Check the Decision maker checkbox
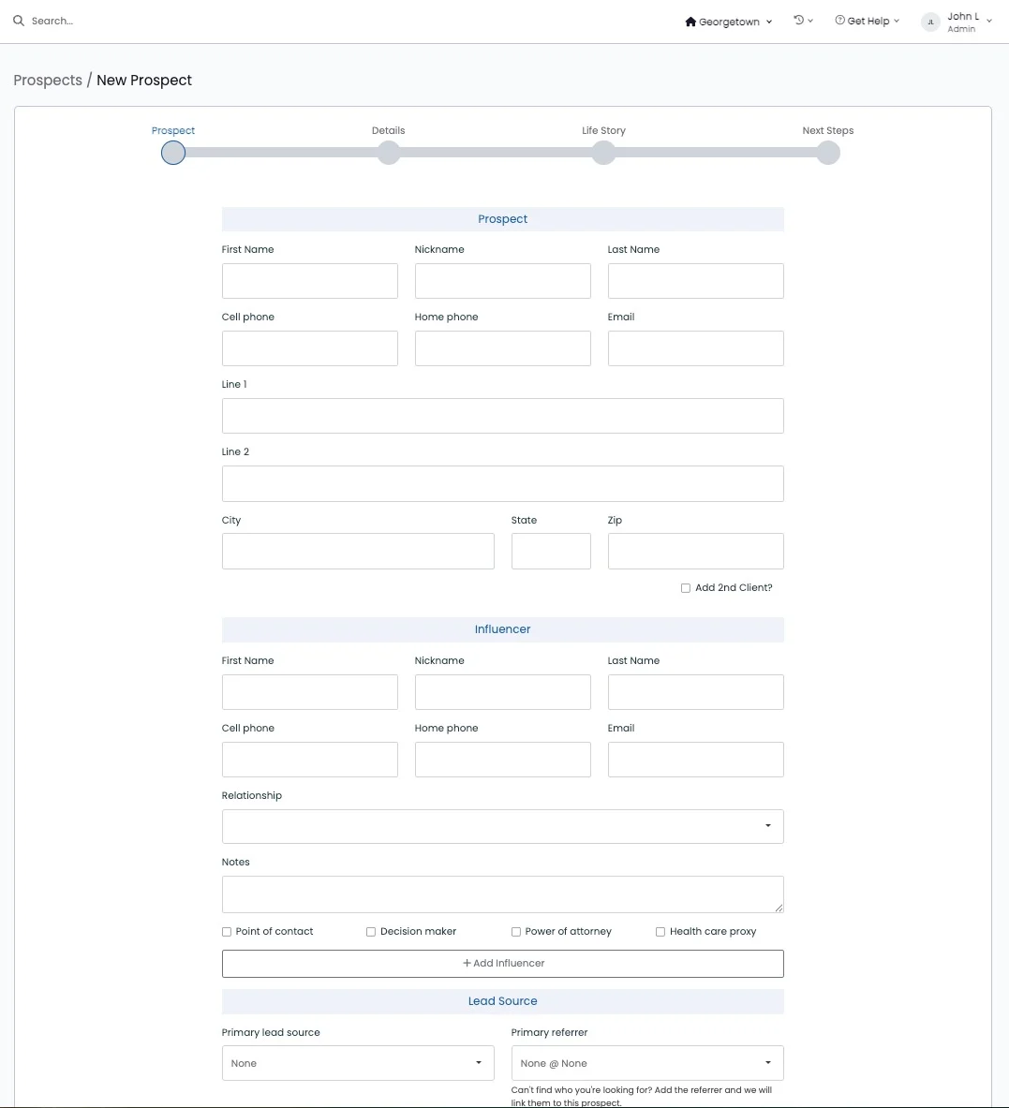1009x1108 pixels. pos(371,932)
